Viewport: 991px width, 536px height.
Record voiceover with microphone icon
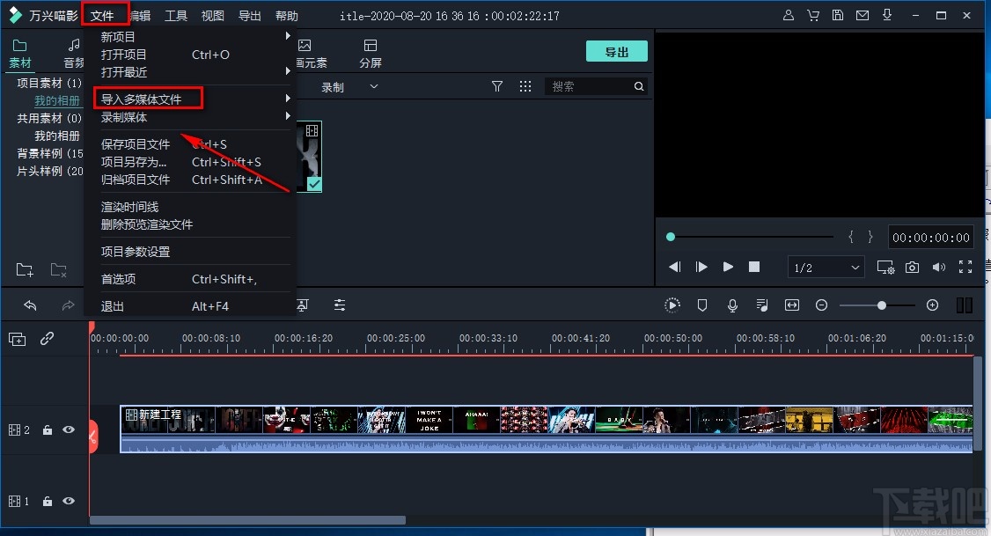pos(732,305)
